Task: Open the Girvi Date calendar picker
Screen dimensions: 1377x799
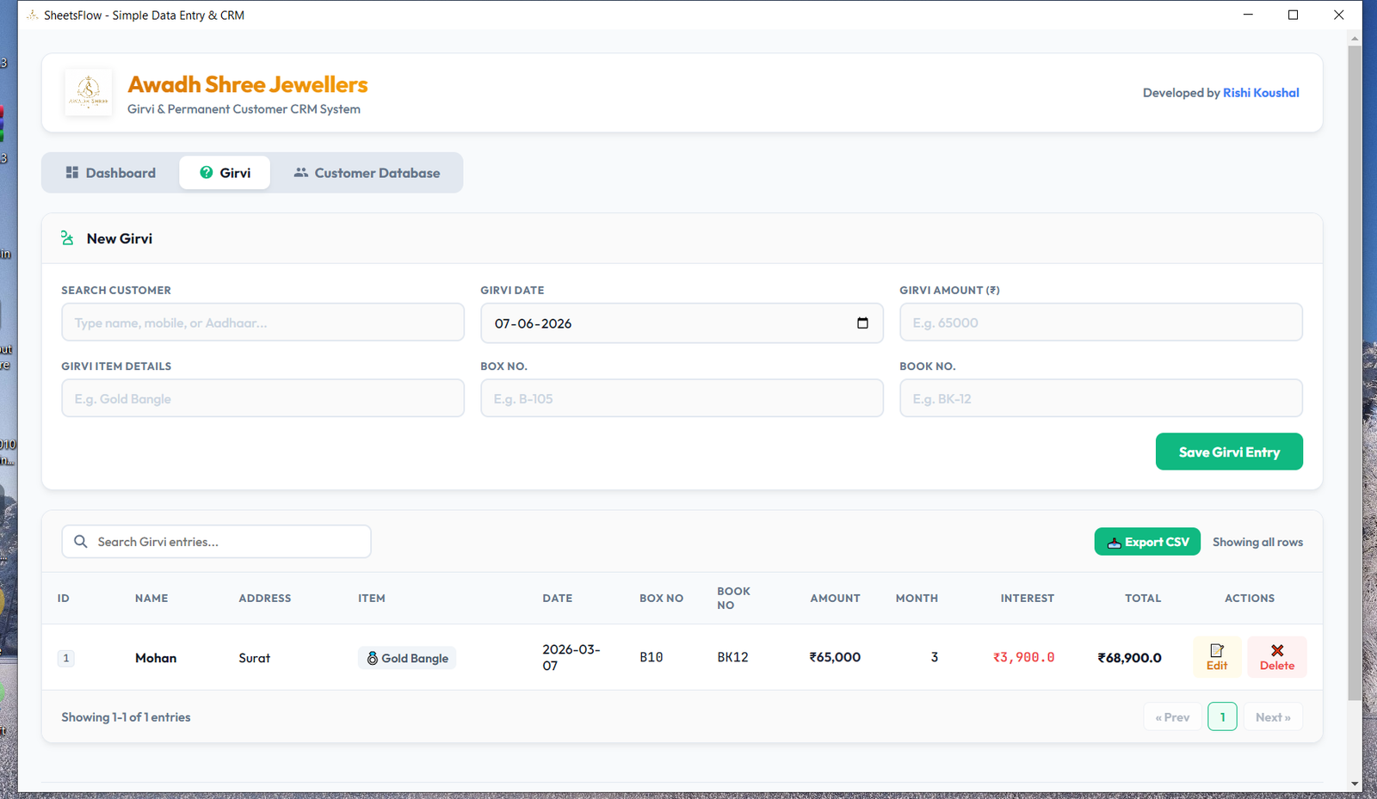Action: (862, 323)
